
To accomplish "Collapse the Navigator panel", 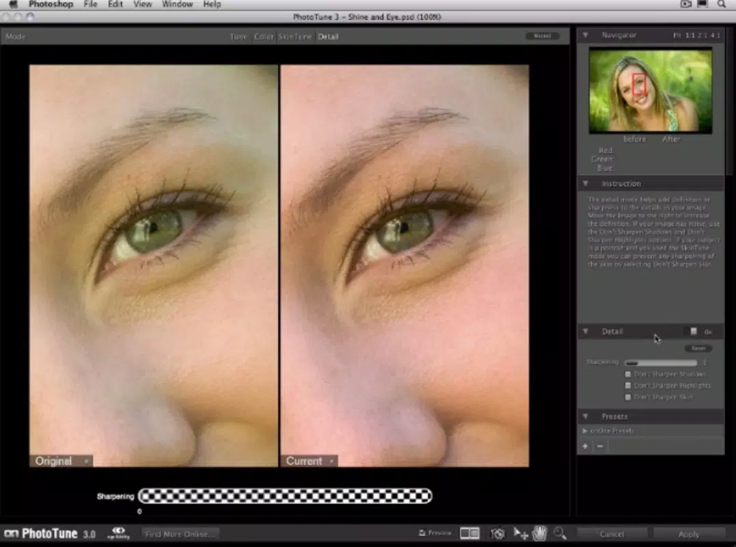I will pos(586,35).
